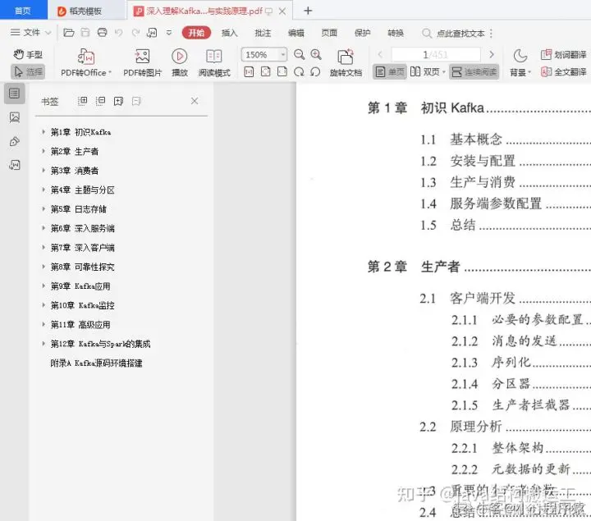Fit page to window icon

tap(265, 71)
